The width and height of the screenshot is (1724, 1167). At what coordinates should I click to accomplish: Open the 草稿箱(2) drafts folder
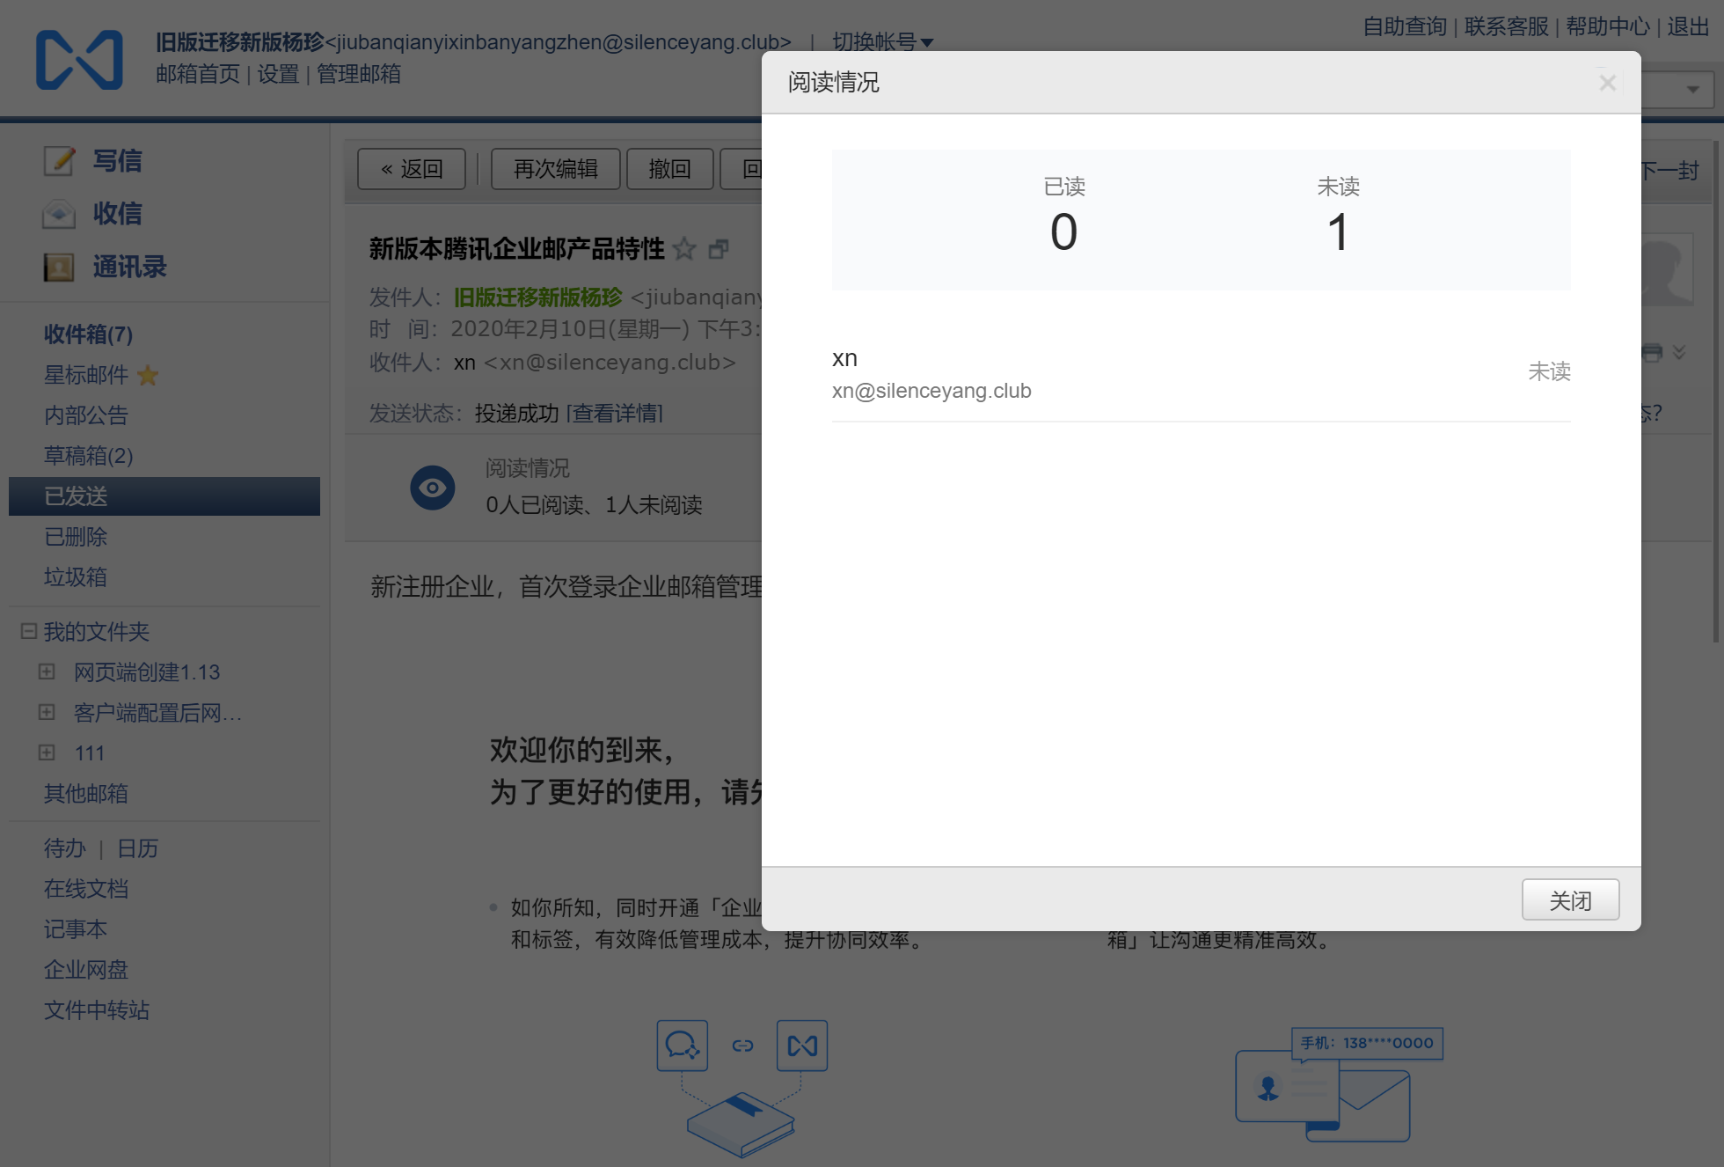pyautogui.click(x=88, y=456)
